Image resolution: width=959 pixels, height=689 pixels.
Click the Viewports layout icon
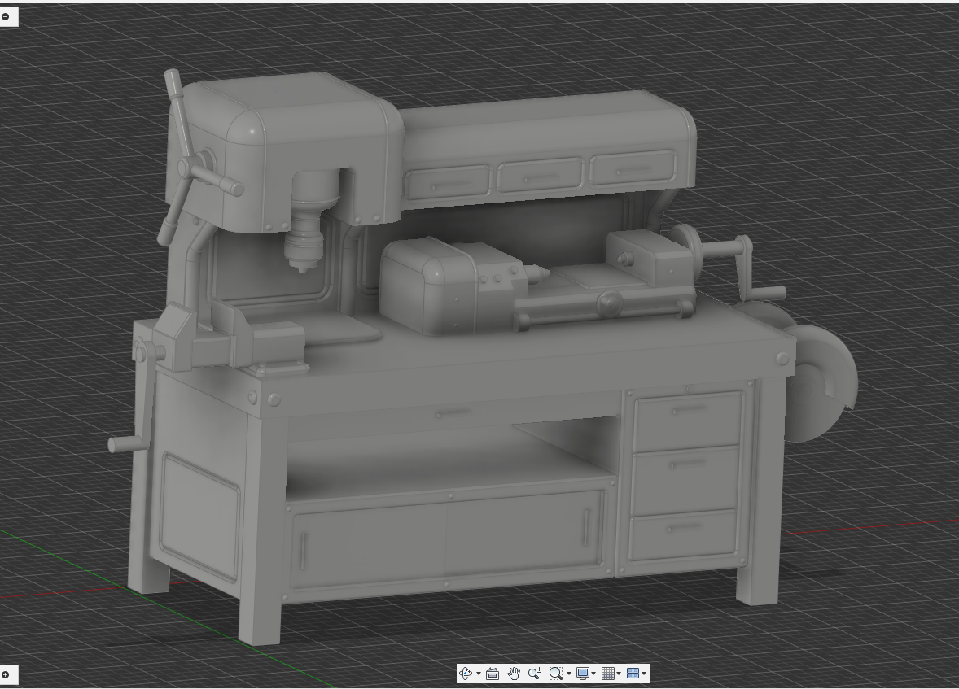[633, 674]
